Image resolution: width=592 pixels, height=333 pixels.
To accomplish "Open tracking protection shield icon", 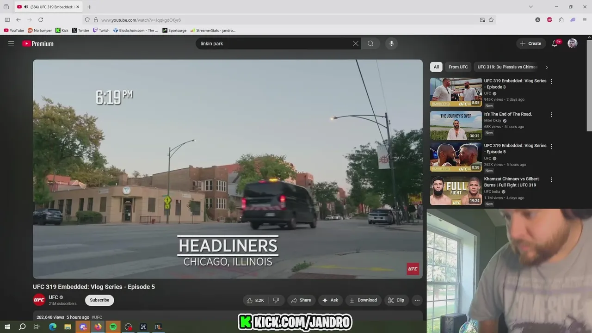I will (87, 20).
